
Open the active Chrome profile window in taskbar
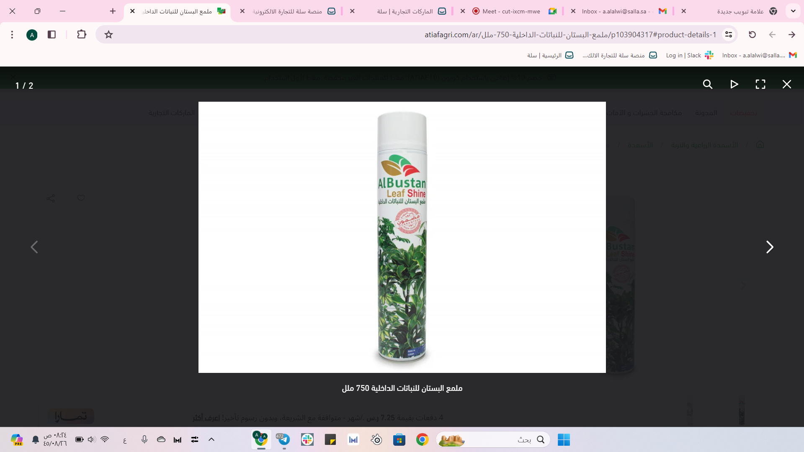[261, 439]
